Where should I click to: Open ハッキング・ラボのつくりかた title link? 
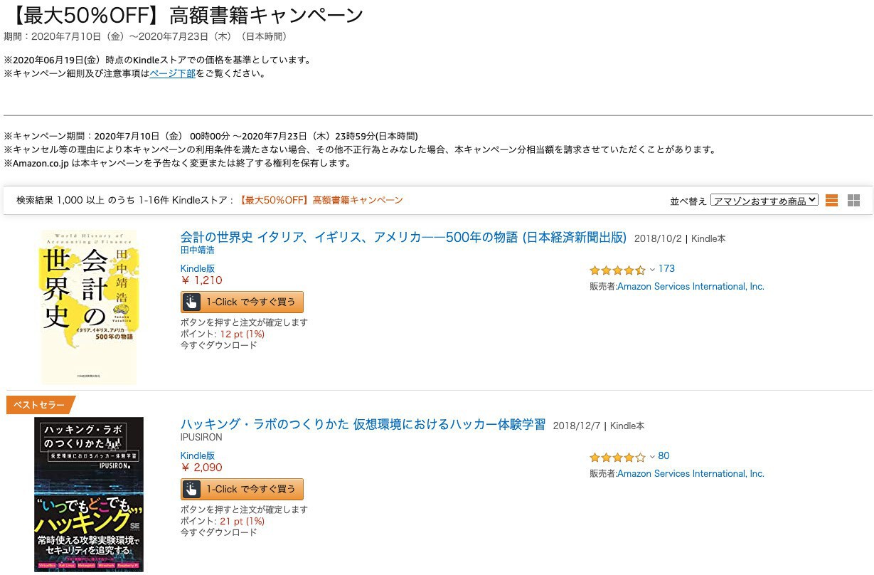[x=363, y=425]
